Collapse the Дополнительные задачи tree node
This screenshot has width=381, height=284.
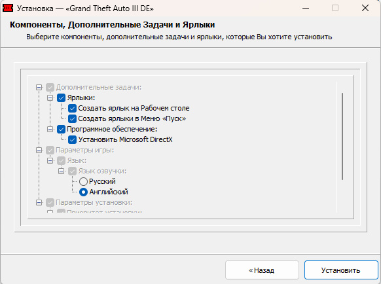point(39,87)
